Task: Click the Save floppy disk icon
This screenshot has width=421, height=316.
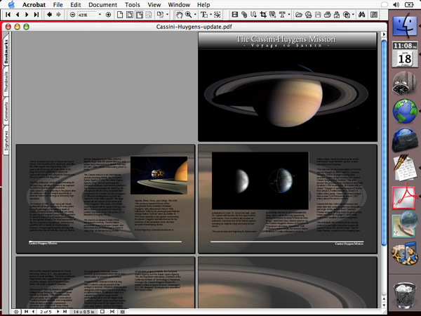Action: click(x=318, y=15)
